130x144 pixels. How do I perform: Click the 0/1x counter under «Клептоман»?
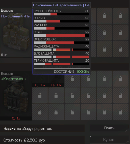(16, 118)
